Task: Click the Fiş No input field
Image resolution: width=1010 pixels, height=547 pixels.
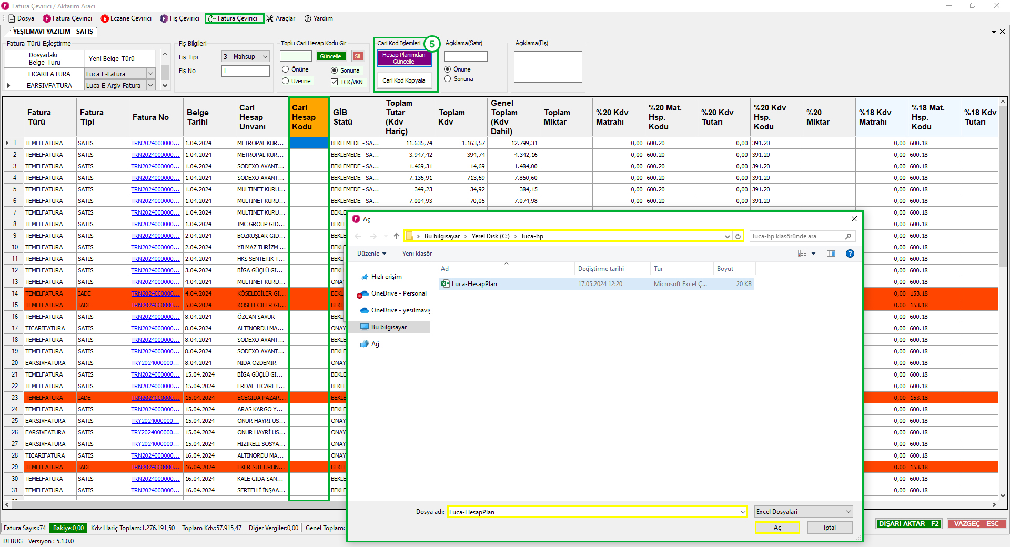Action: [x=245, y=71]
